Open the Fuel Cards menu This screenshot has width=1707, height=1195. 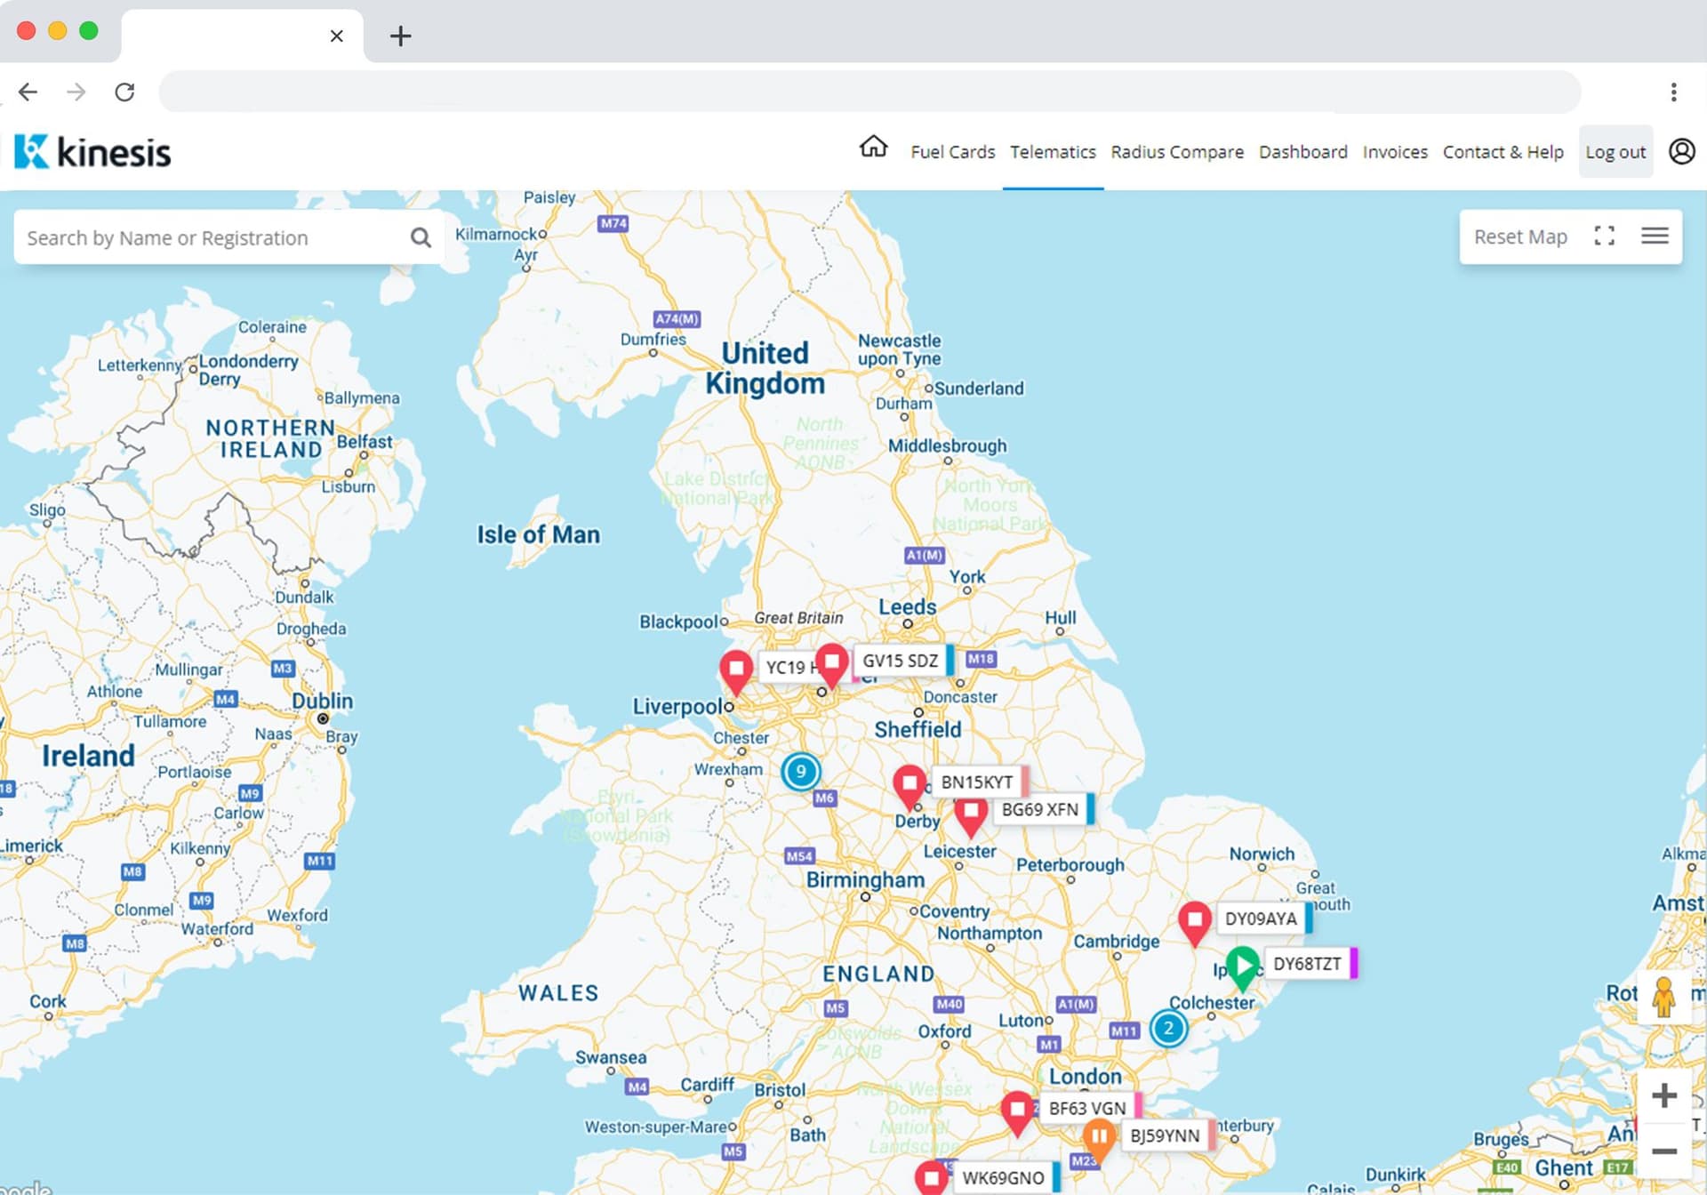pos(952,152)
